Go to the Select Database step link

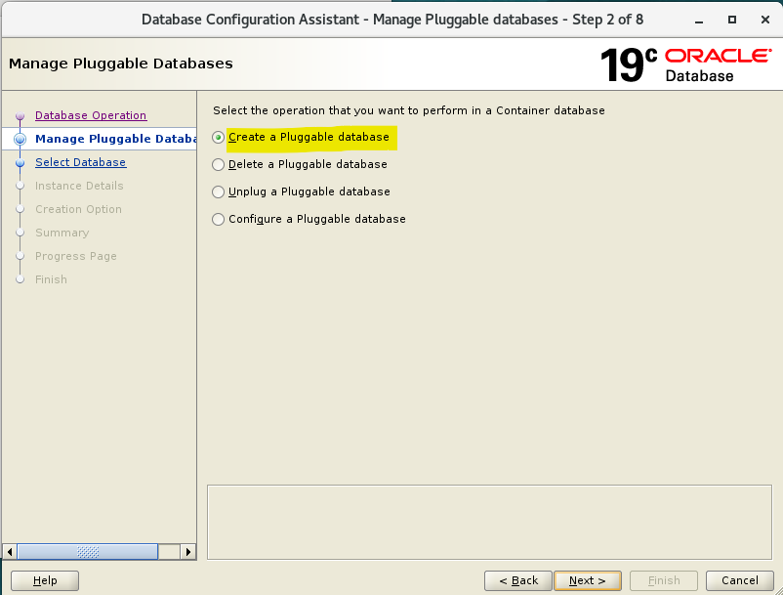pyautogui.click(x=80, y=162)
